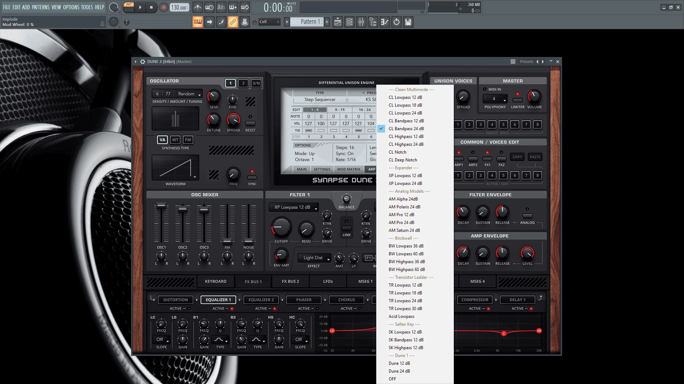
Task: Click the save floppy disk icon
Action: click(x=408, y=22)
